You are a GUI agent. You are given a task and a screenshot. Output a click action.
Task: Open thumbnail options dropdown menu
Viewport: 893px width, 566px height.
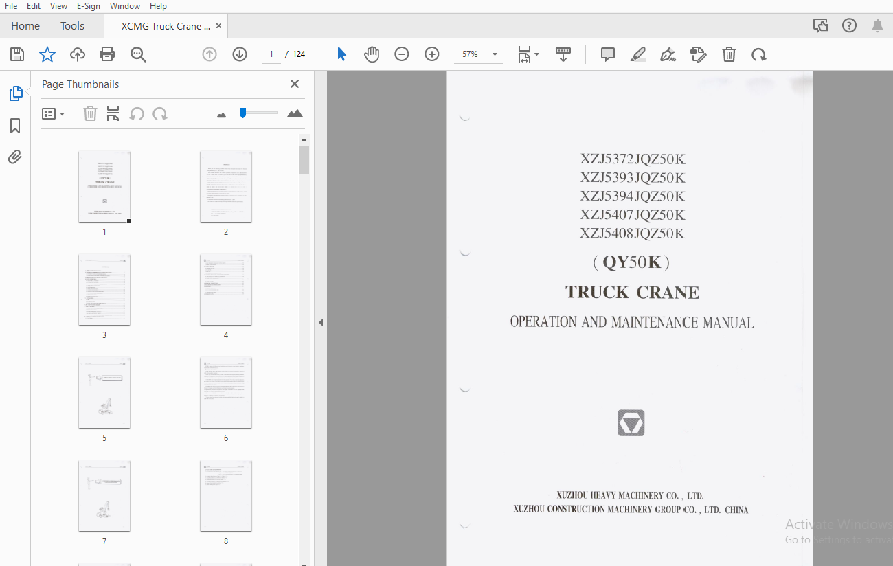click(x=54, y=113)
